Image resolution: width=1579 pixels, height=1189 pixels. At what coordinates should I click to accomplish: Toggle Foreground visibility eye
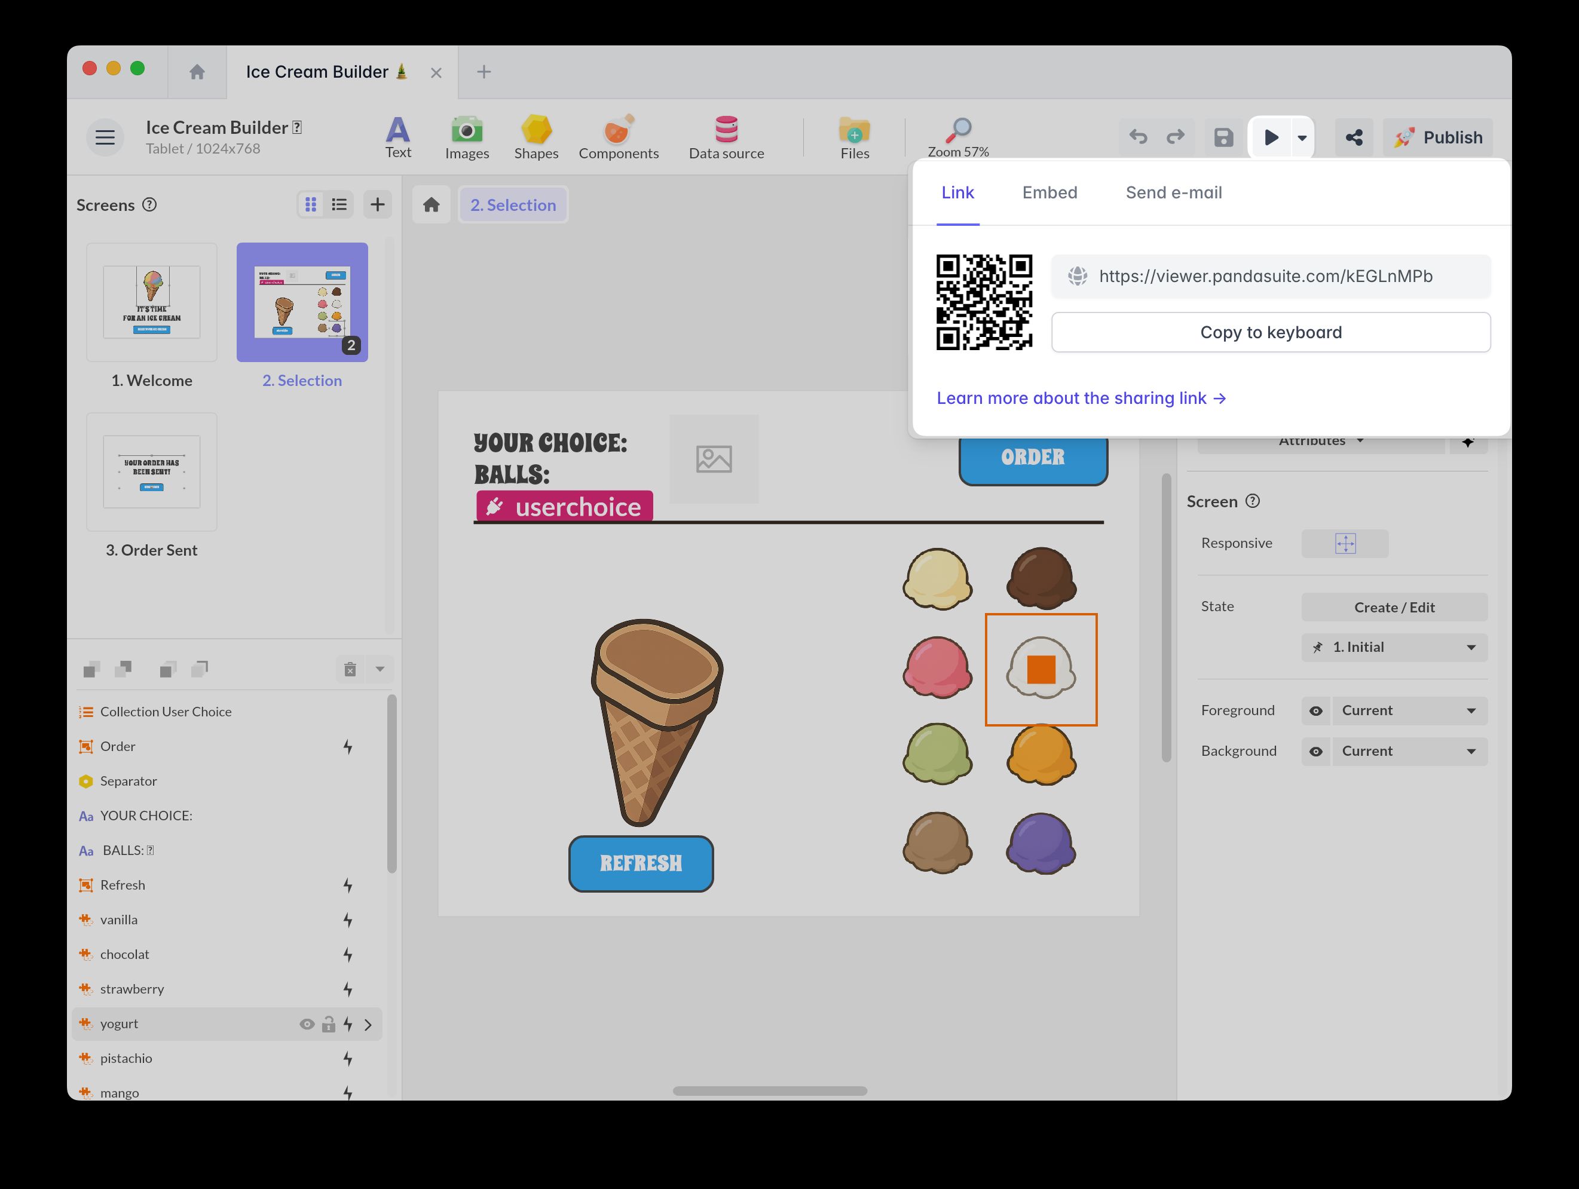click(x=1315, y=711)
